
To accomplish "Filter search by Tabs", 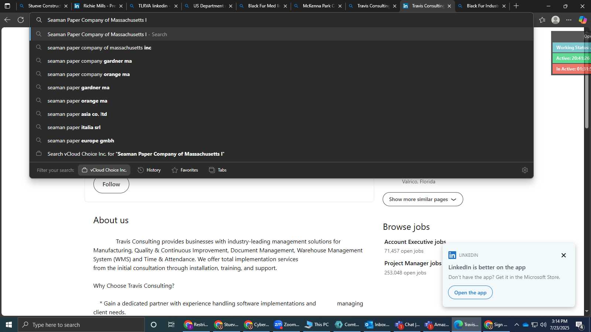I will pos(218,170).
